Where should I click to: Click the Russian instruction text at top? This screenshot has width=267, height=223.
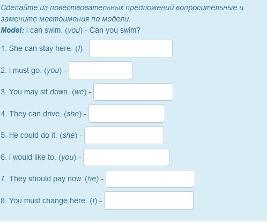[x=122, y=13]
